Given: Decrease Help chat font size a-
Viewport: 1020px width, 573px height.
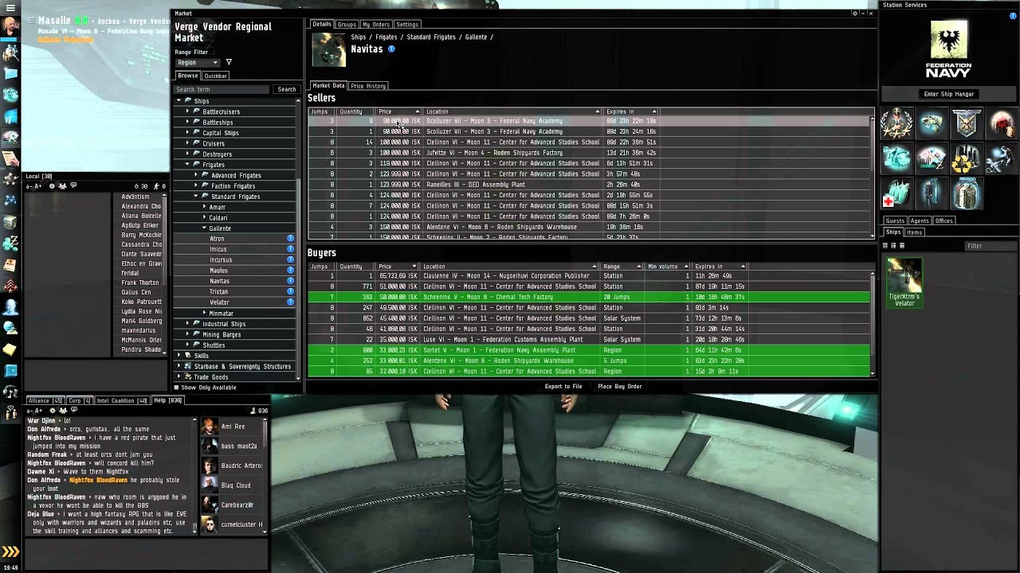Looking at the screenshot, I should (30, 411).
